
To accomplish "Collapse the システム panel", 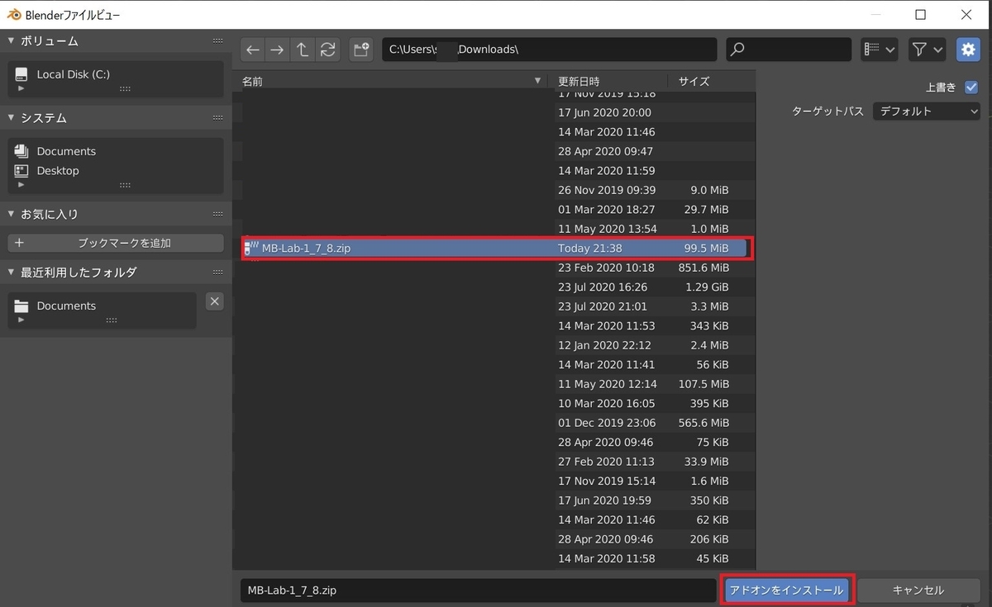I will pyautogui.click(x=12, y=118).
